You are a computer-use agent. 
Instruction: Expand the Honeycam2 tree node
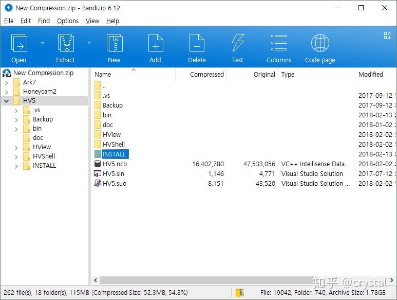tap(7, 92)
